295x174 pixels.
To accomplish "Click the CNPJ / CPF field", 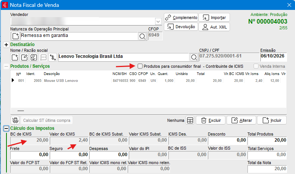I will 229,57.
